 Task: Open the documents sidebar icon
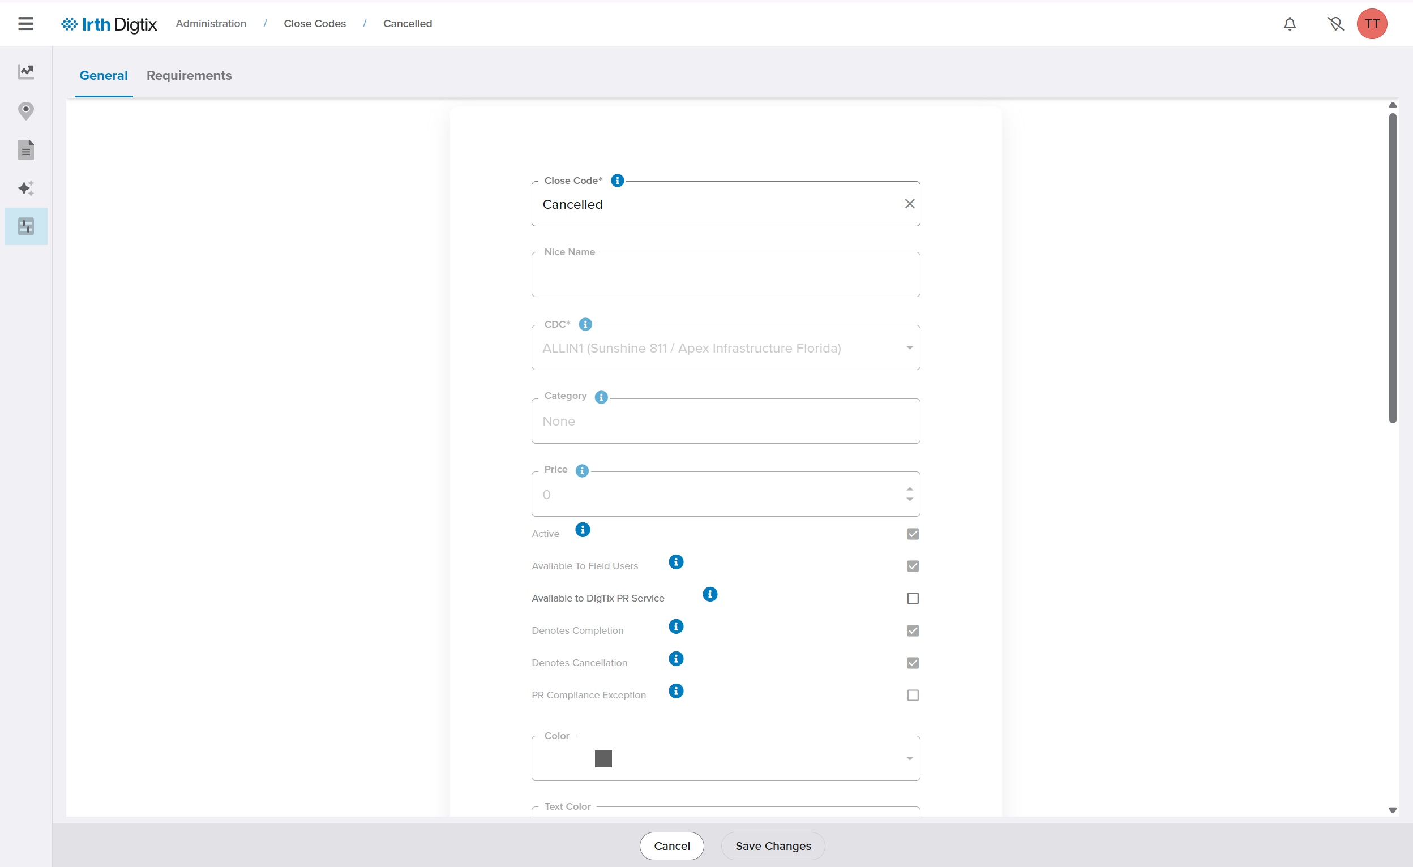click(x=26, y=149)
